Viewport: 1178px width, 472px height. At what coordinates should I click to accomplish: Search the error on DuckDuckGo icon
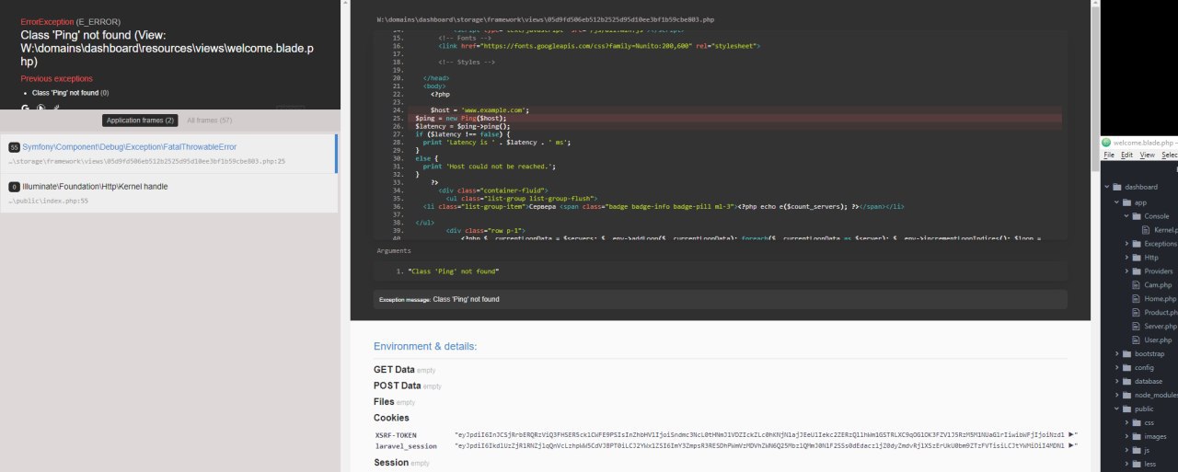point(41,108)
